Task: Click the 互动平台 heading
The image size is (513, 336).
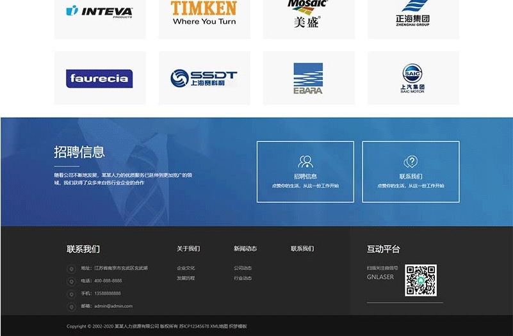Action: click(384, 249)
